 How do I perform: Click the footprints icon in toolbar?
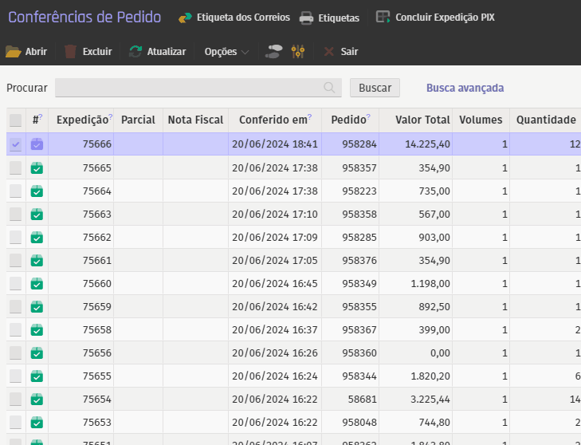pos(273,52)
